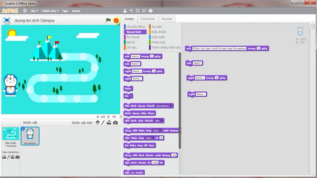Open the File menu dropdown
This screenshot has height=178, width=317.
coord(34,11)
